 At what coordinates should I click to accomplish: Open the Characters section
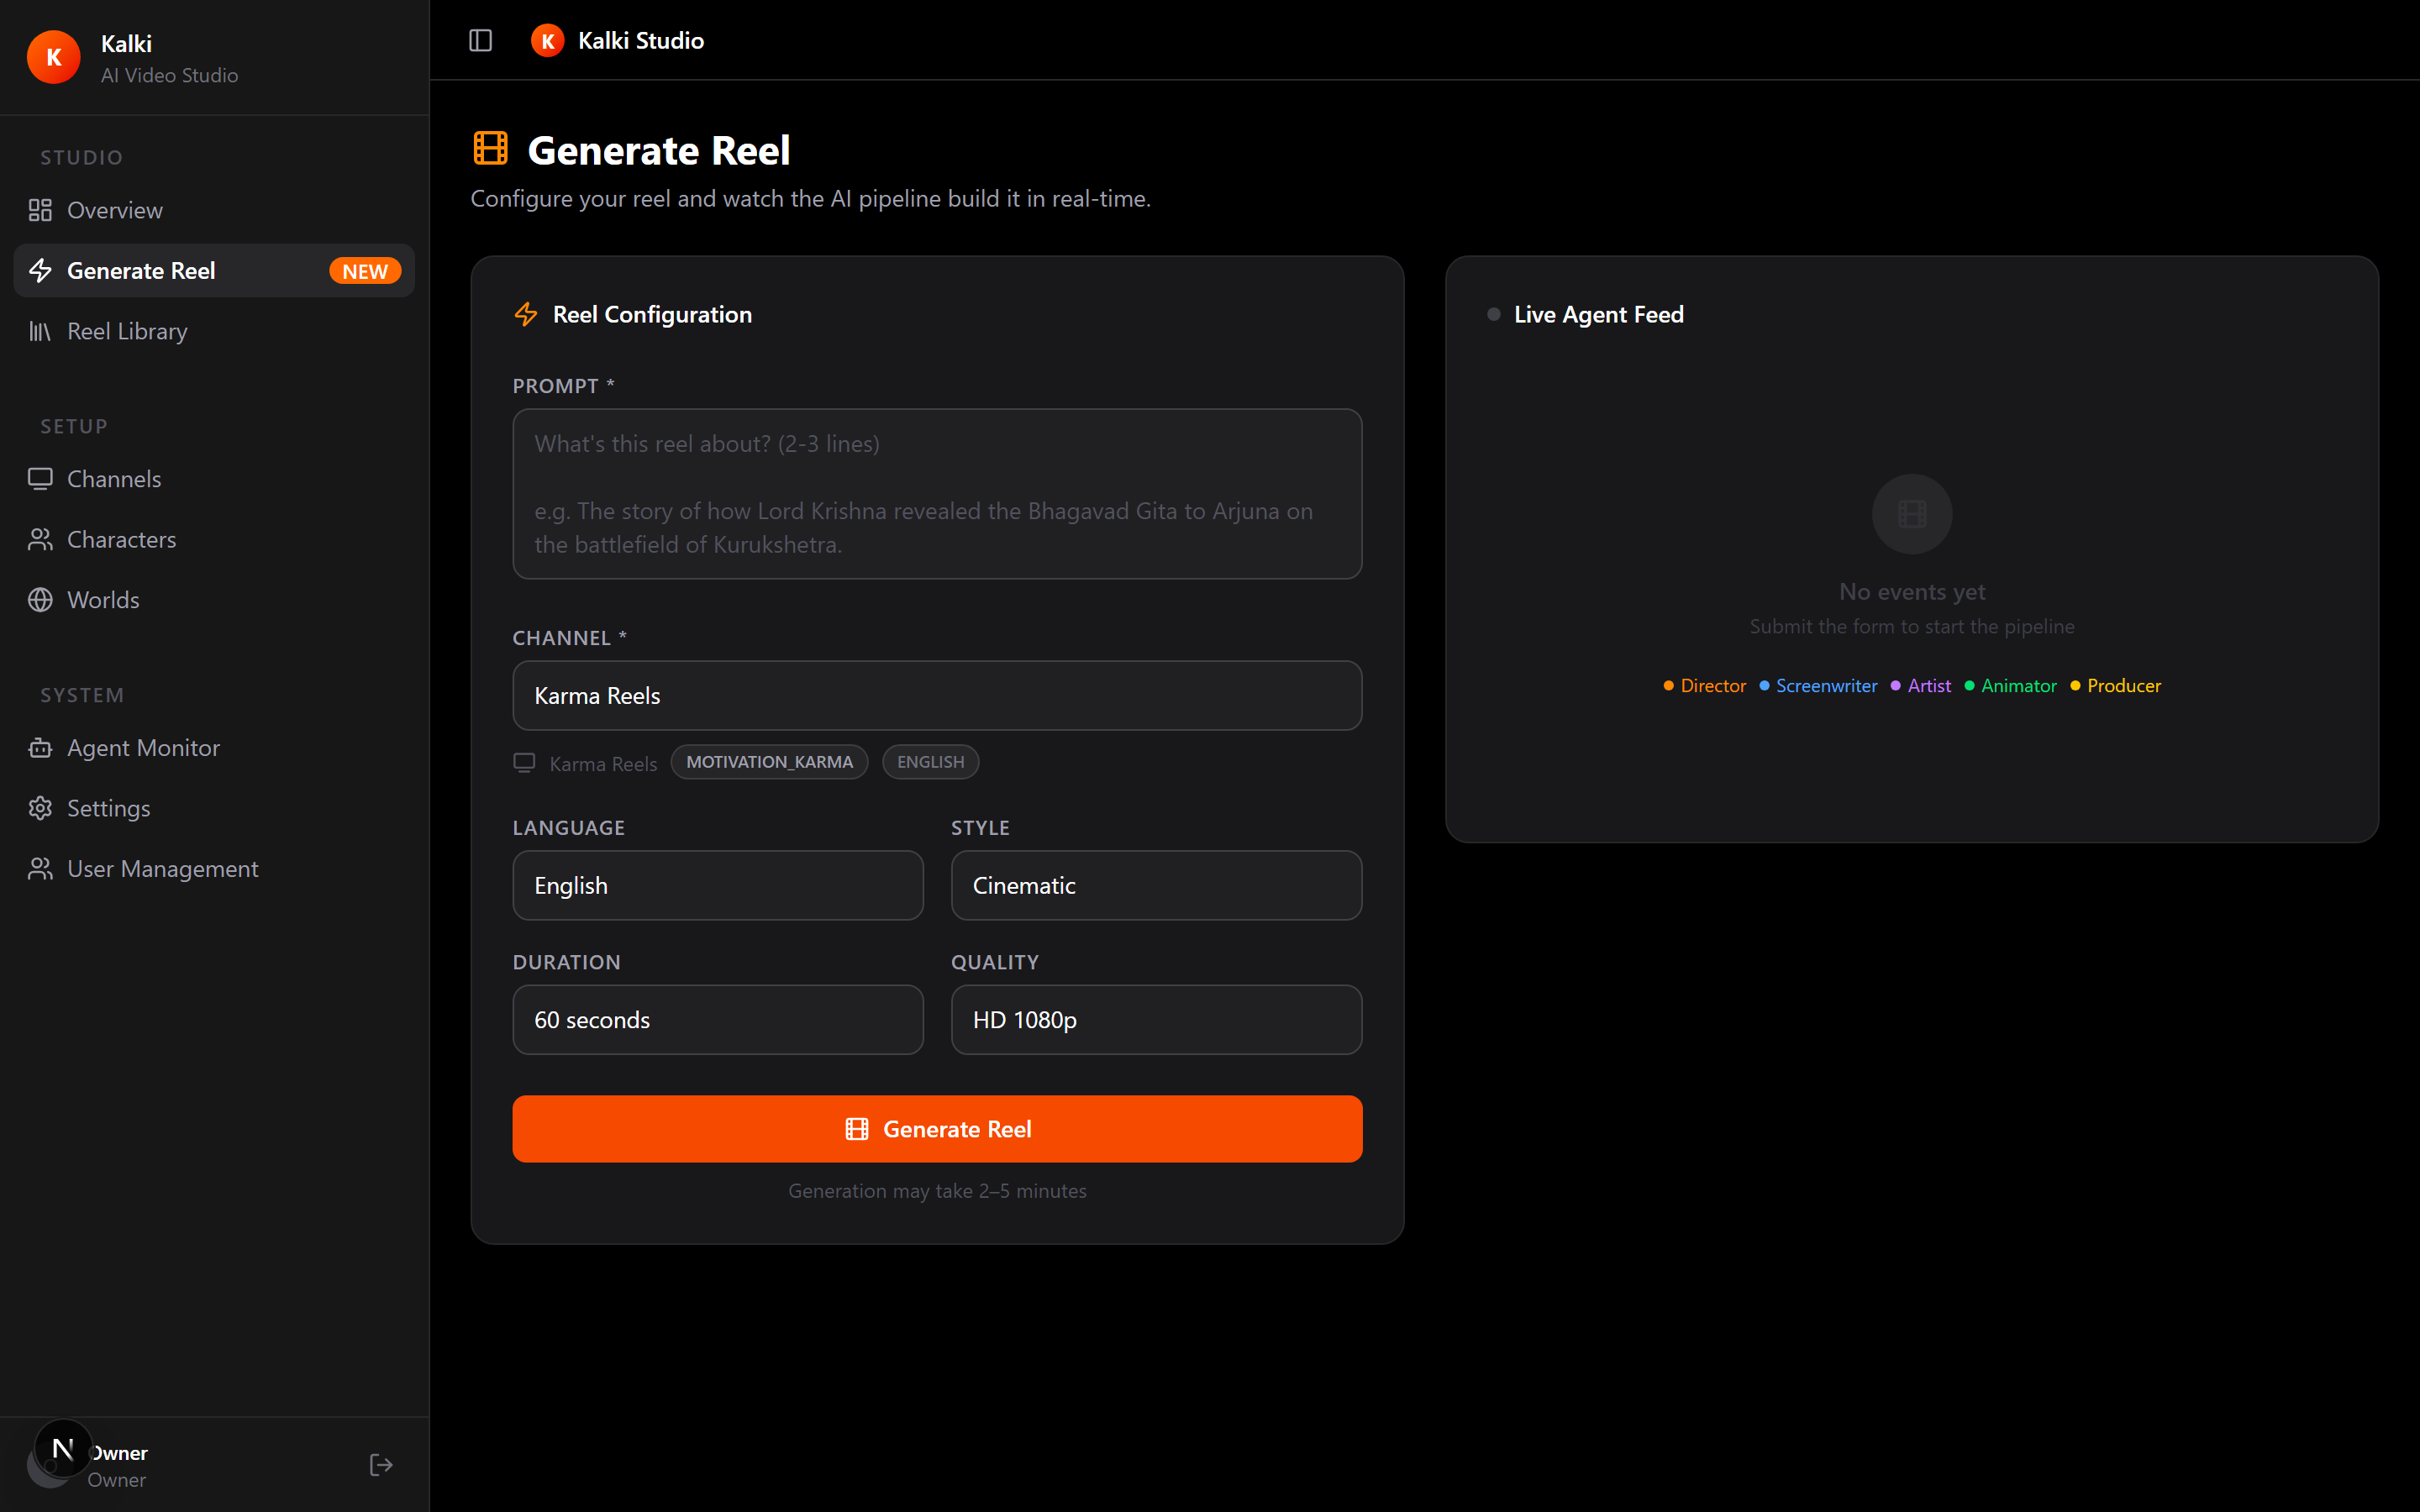[214, 540]
